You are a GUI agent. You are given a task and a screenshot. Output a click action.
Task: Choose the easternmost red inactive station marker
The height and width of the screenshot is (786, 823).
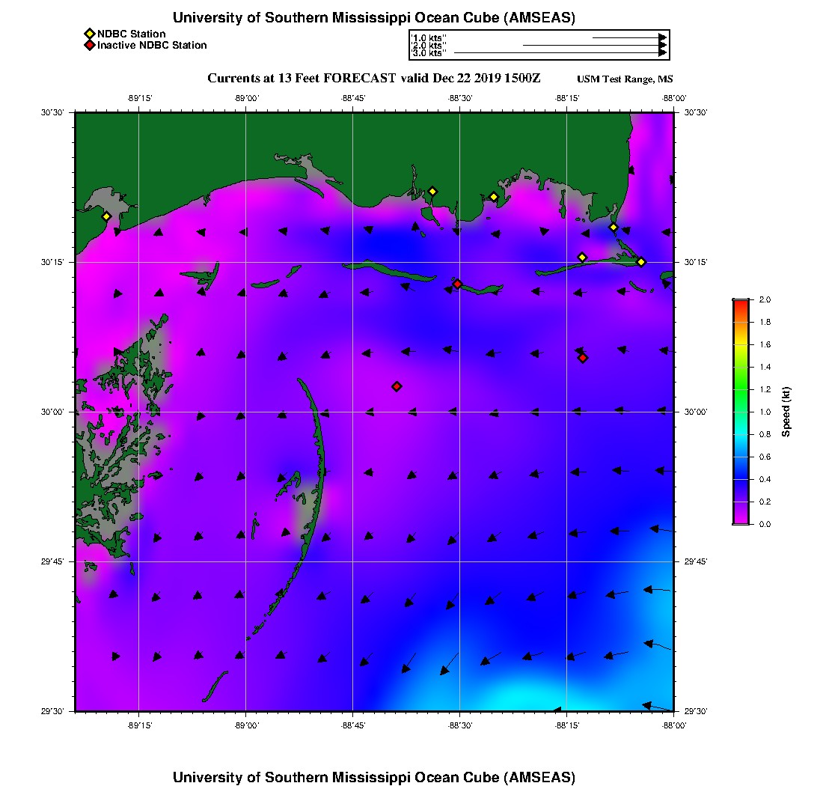583,358
